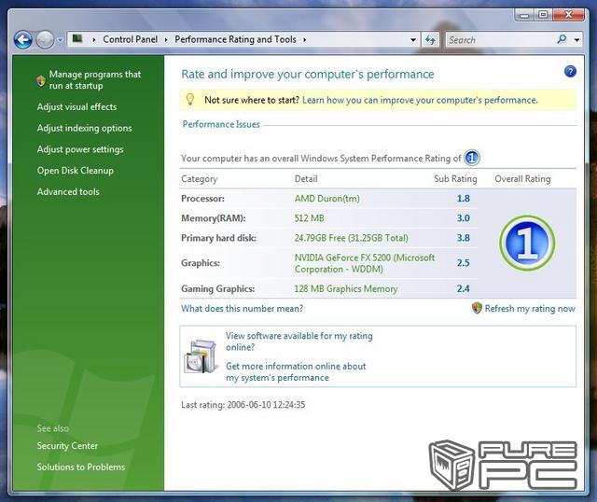Click the Sub Rating column header
The height and width of the screenshot is (502, 597).
tap(455, 178)
